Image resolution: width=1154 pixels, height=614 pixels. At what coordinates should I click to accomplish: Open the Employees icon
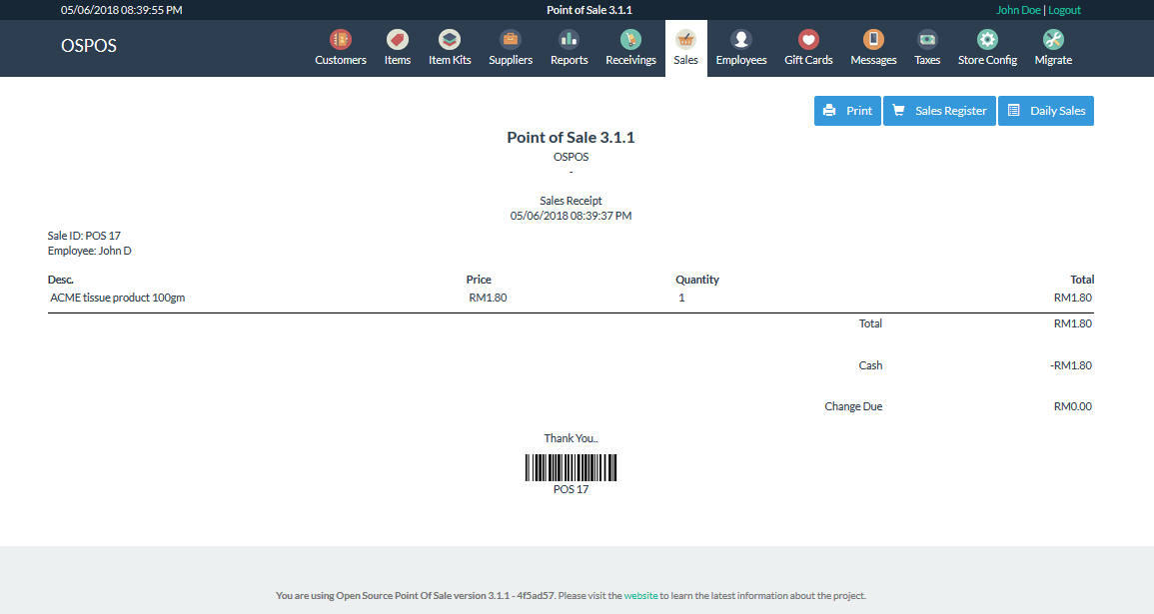tap(740, 46)
